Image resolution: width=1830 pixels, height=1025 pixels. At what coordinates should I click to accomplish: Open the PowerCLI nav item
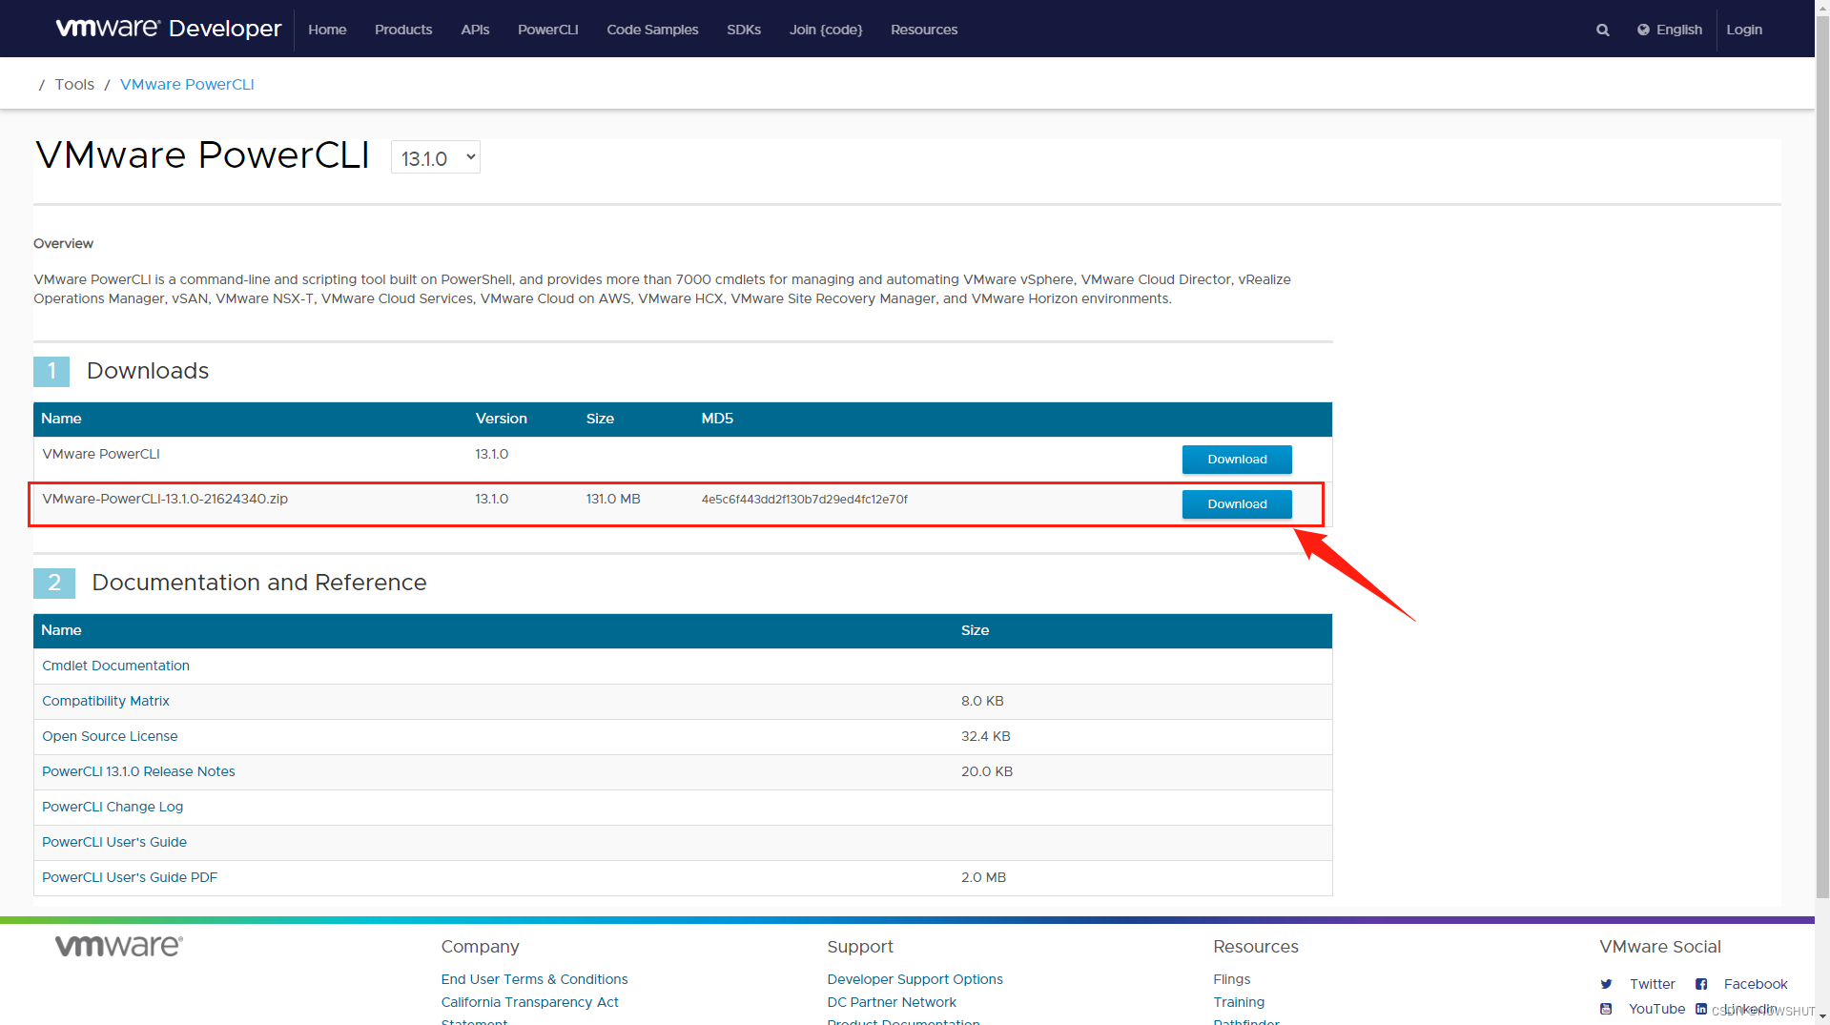[548, 30]
